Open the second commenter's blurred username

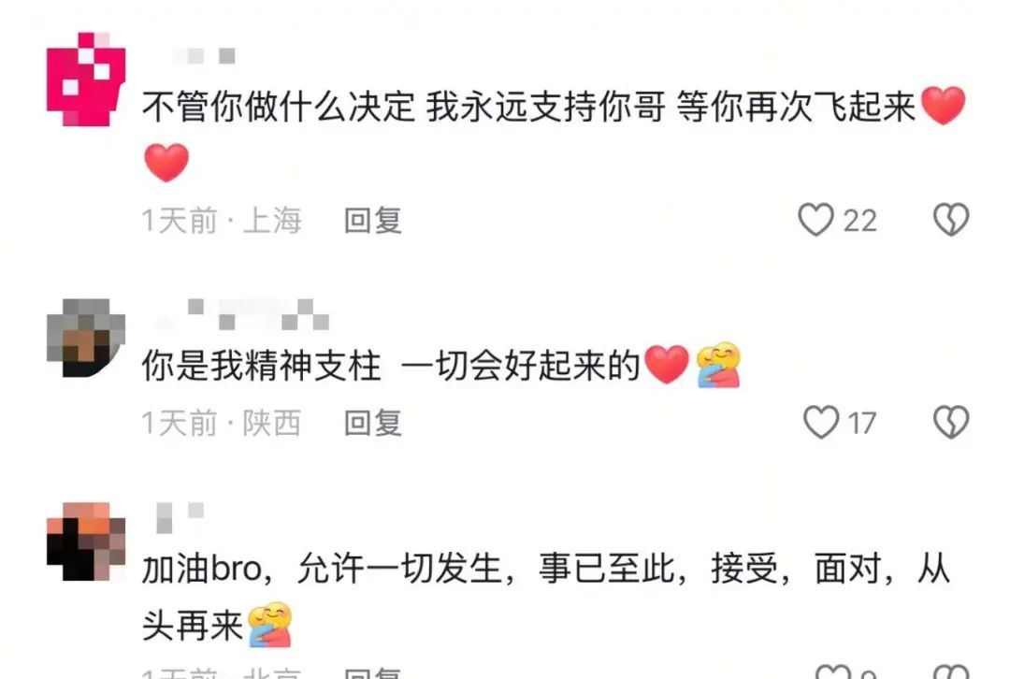click(x=243, y=314)
